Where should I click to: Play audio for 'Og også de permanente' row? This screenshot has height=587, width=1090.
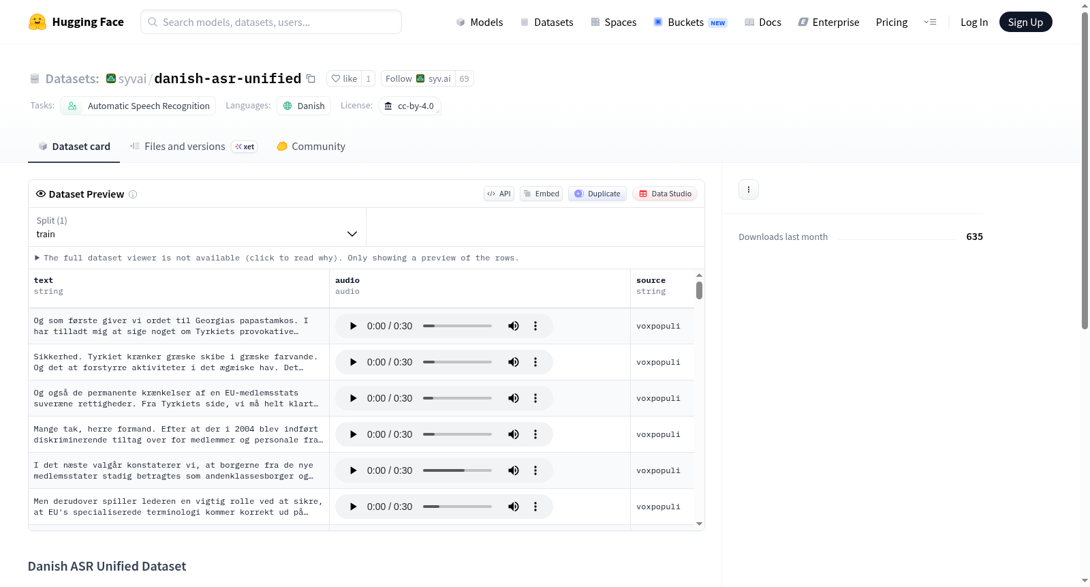click(x=353, y=398)
